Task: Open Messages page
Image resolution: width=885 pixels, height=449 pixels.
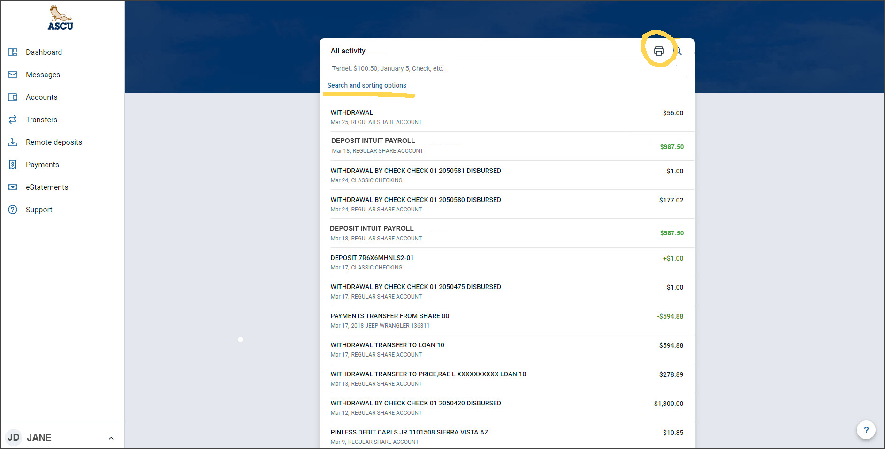Action: [x=43, y=75]
